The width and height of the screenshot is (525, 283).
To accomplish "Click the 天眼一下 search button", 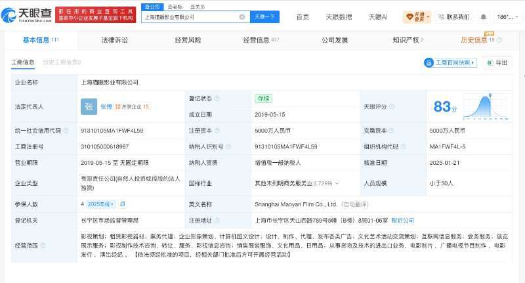I will pos(264,17).
